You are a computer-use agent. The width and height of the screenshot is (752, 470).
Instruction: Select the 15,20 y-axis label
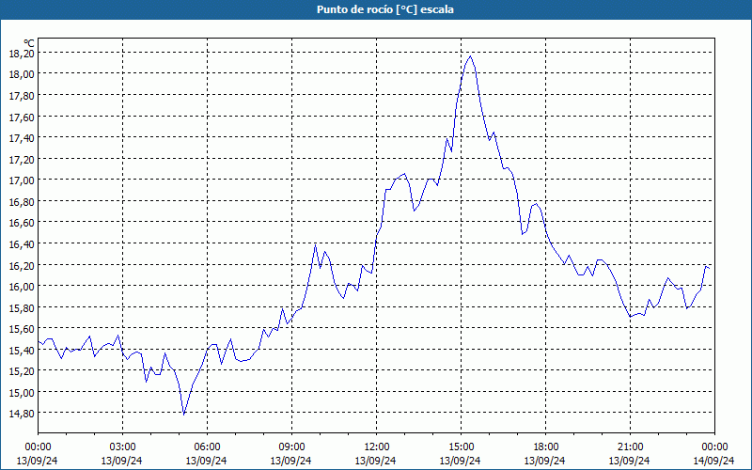[x=22, y=371]
